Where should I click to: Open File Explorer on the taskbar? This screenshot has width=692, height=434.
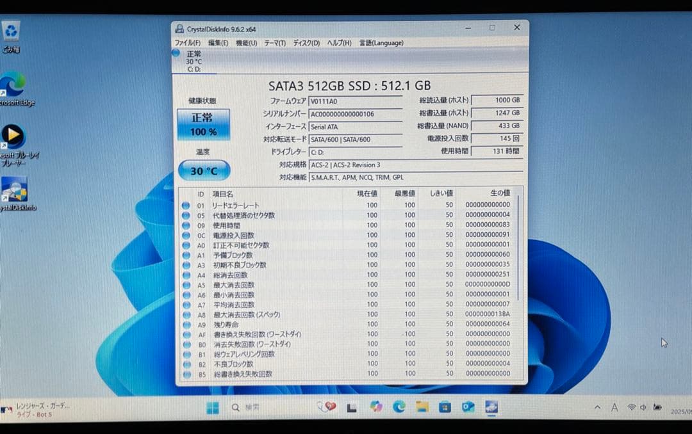coord(424,406)
